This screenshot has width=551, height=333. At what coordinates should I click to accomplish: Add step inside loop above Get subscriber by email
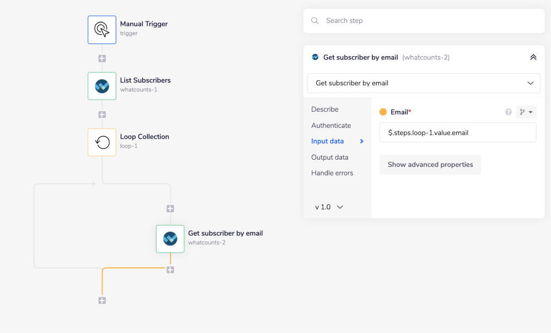point(170,209)
